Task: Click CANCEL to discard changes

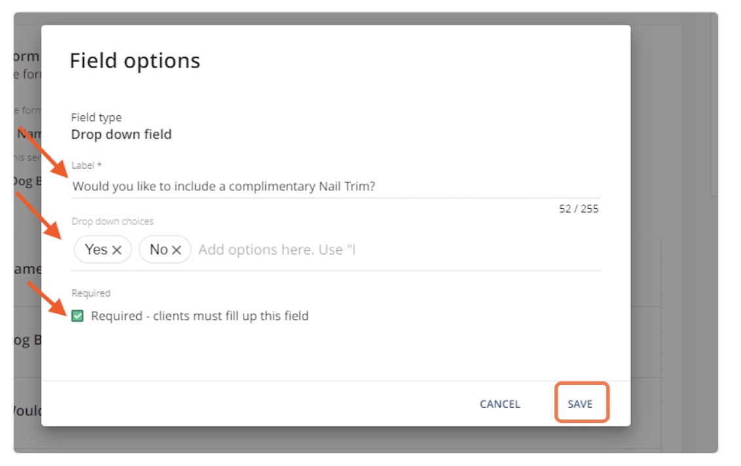Action: 499,404
